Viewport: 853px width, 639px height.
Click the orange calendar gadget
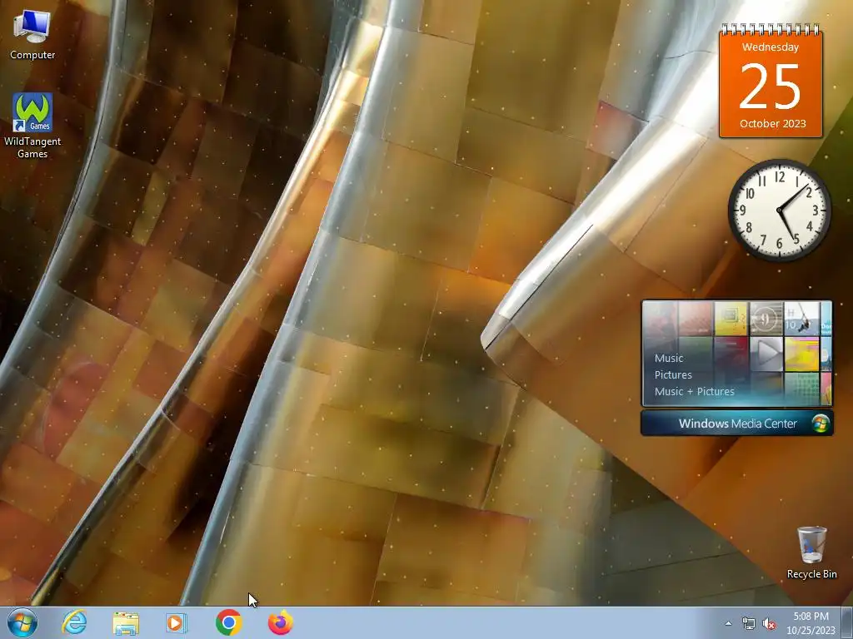click(x=771, y=81)
